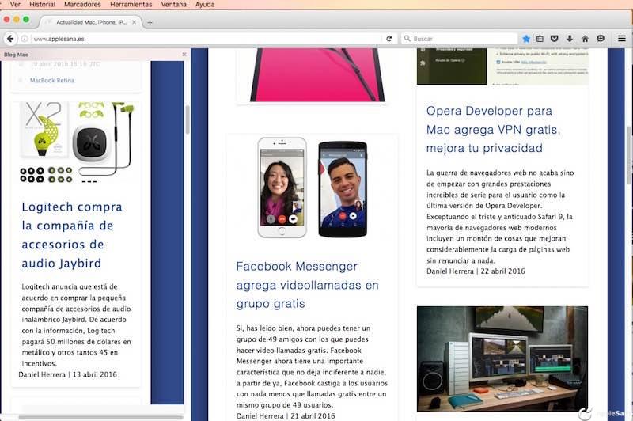Click the sidebar horizontal scrollbar at bottom
633x421 pixels.
coord(100,418)
